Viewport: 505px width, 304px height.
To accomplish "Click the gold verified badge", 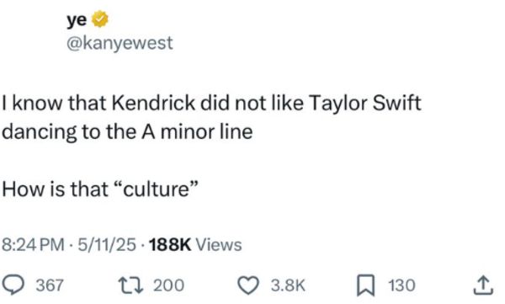I will pos(100,19).
